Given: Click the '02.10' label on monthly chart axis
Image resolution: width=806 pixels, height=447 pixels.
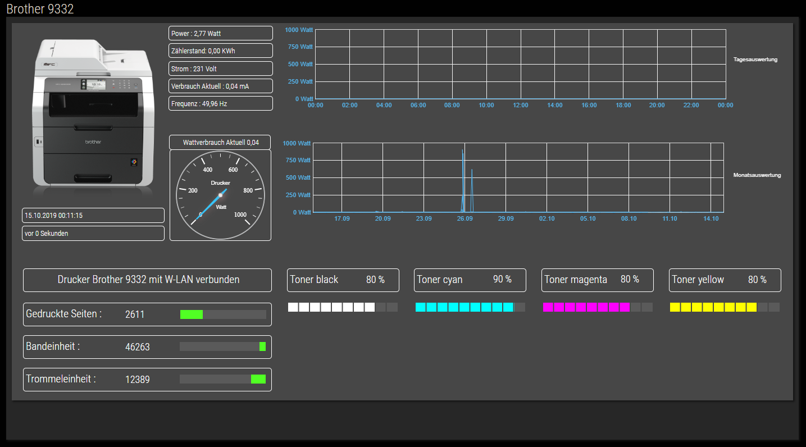Looking at the screenshot, I should tap(547, 219).
